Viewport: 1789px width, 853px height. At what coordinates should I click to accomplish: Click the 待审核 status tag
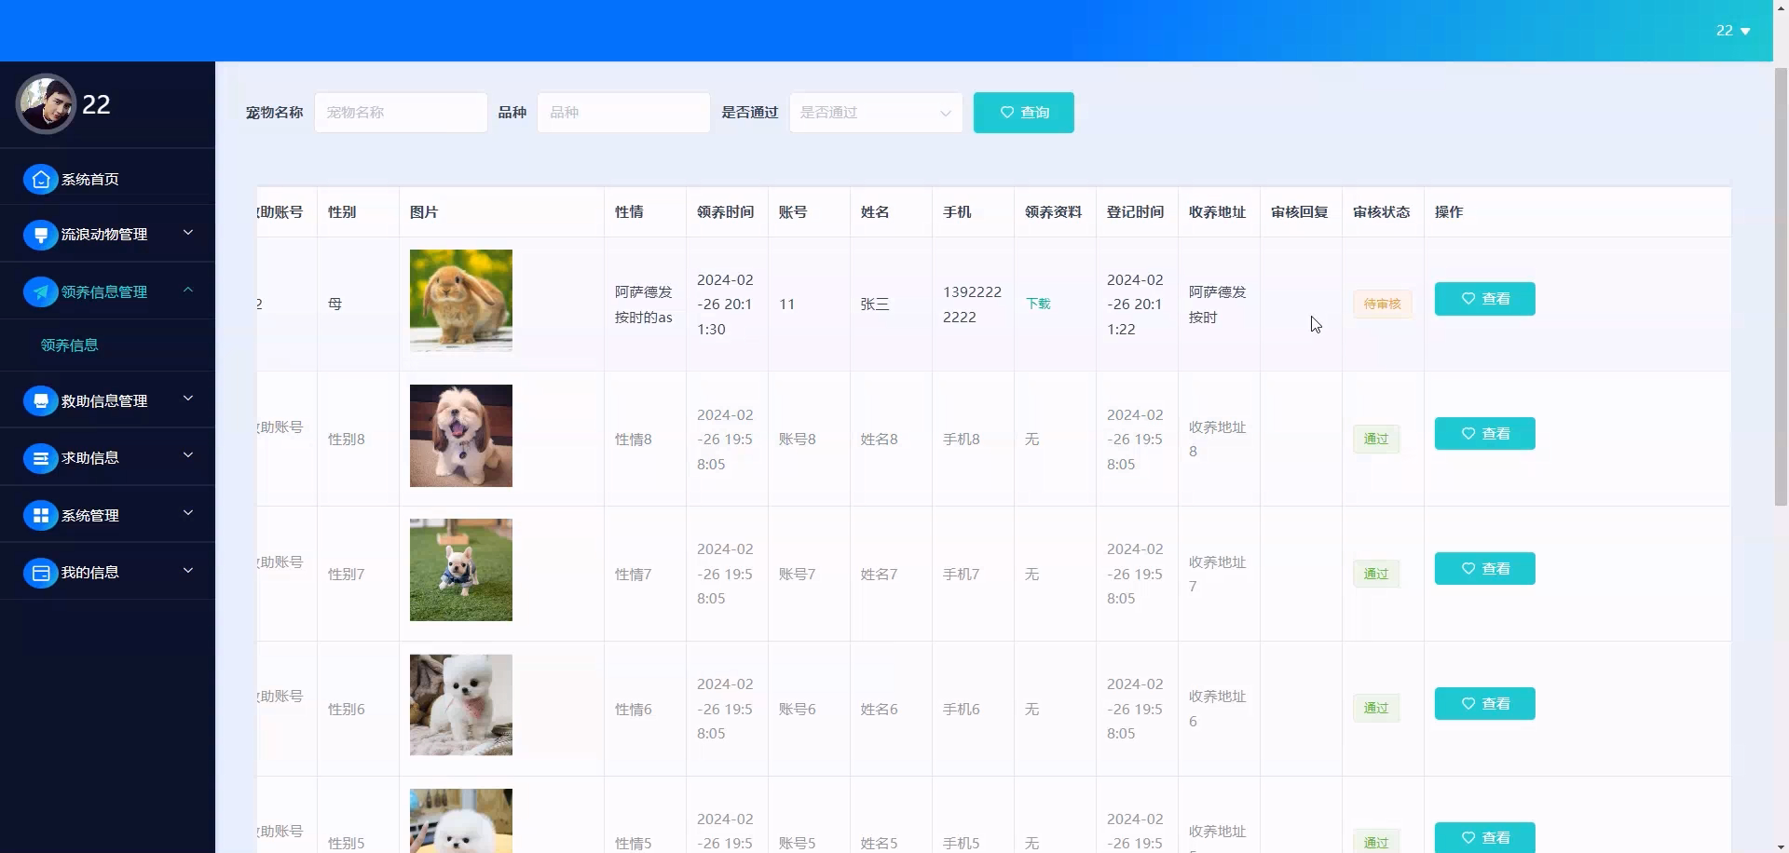point(1382,305)
